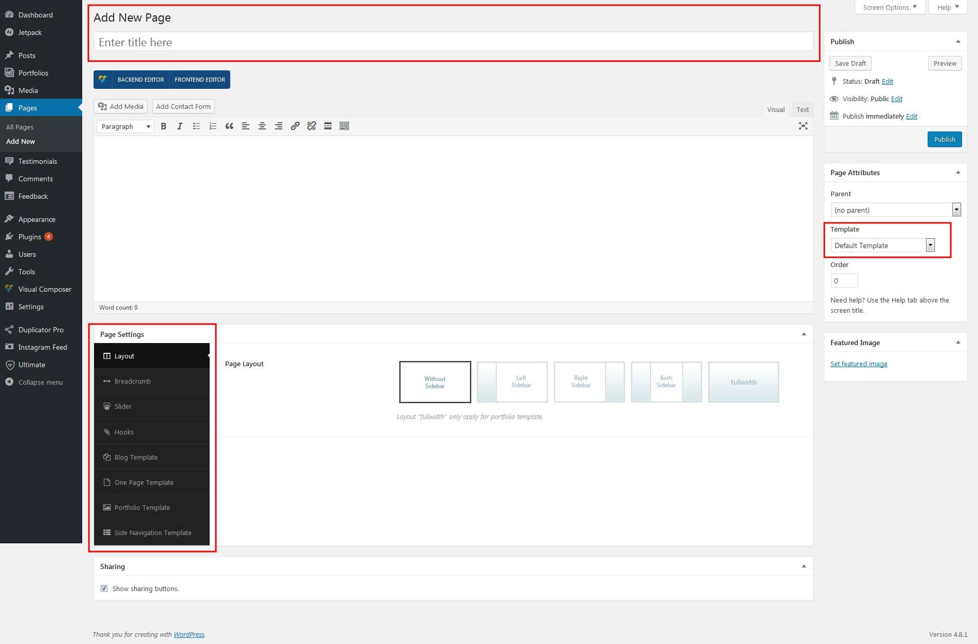Viewport: 978px width, 644px height.
Task: Expand the Help tab
Action: 948,7
